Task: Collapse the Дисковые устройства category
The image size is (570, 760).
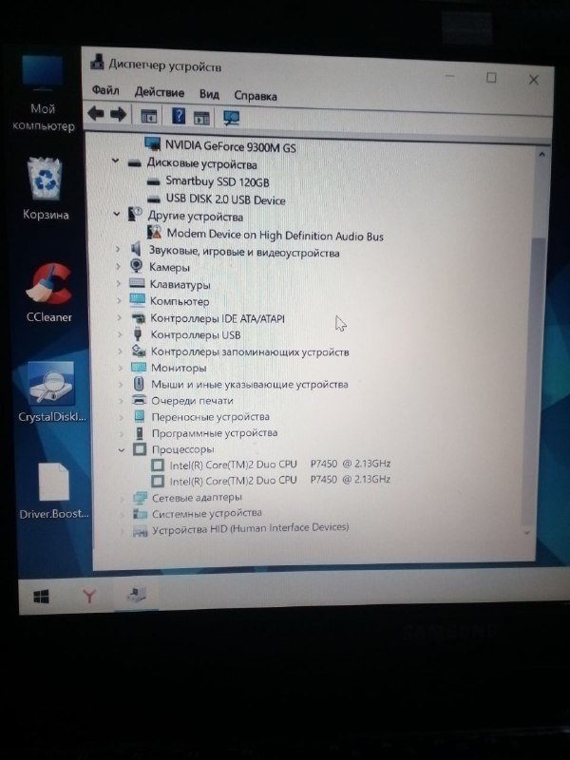Action: [x=115, y=161]
